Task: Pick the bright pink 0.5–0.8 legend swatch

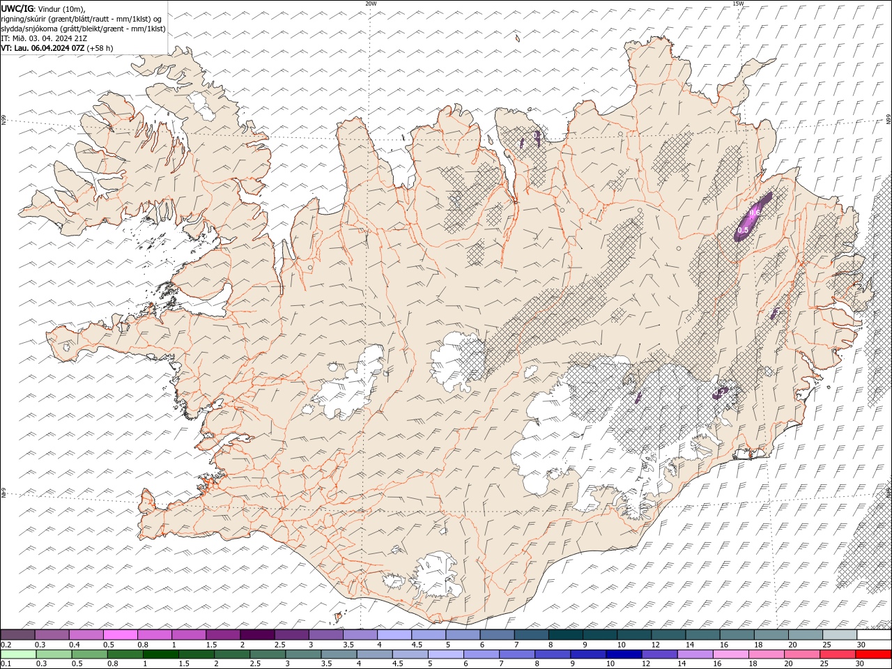Action: (121, 635)
